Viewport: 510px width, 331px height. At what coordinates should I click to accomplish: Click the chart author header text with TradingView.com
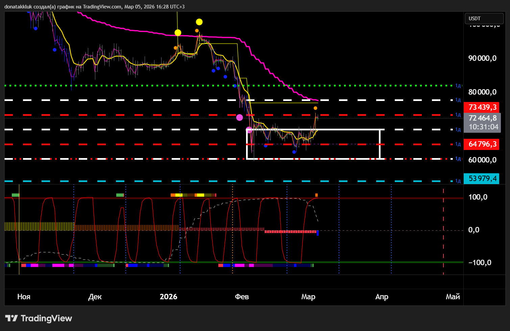coord(95,6)
